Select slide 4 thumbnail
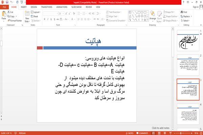The image size is (203, 135). coord(188,114)
